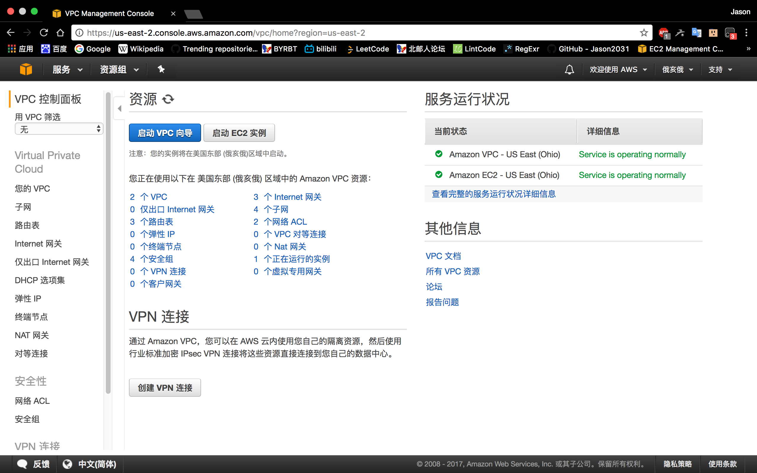757x473 pixels.
Task: Show more bookmarks with the double chevron
Action: coord(748,49)
